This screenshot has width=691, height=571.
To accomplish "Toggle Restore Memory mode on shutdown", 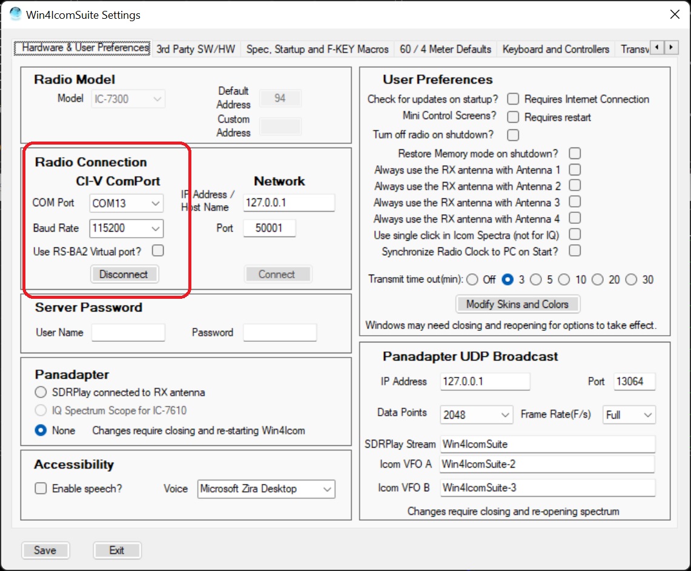I will 575,153.
